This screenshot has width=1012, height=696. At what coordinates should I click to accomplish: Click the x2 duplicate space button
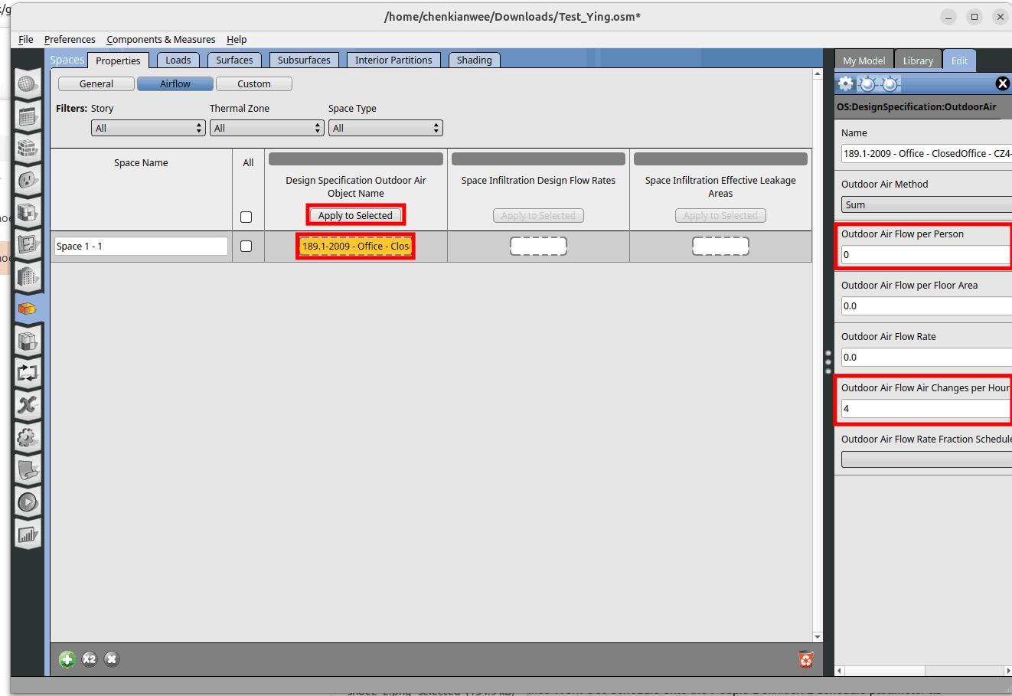coord(90,659)
